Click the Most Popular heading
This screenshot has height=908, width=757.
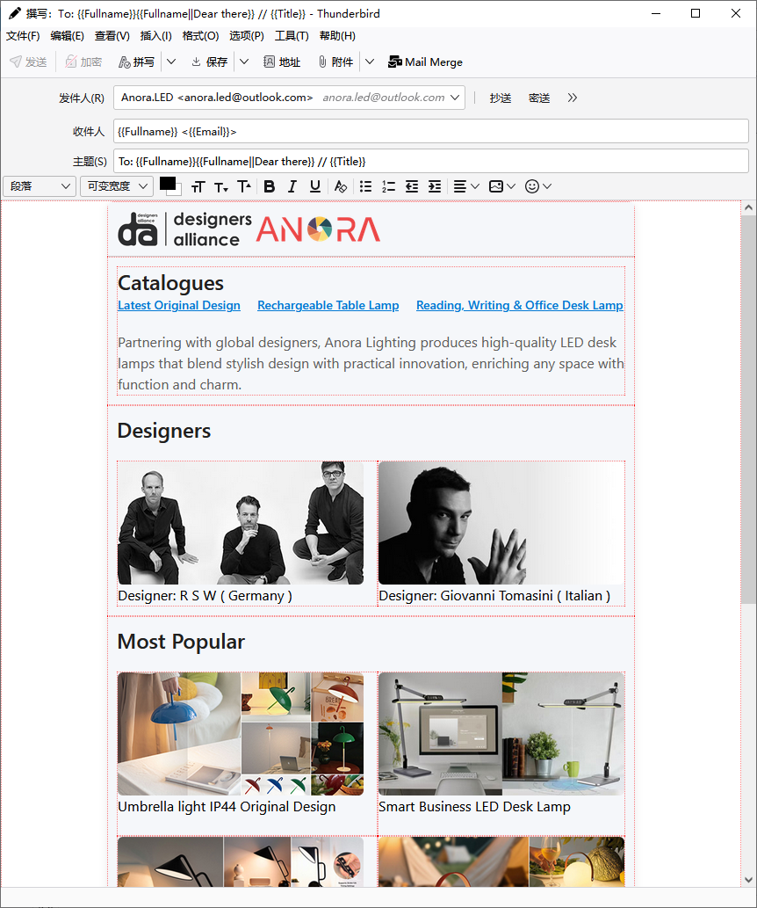[x=181, y=642]
